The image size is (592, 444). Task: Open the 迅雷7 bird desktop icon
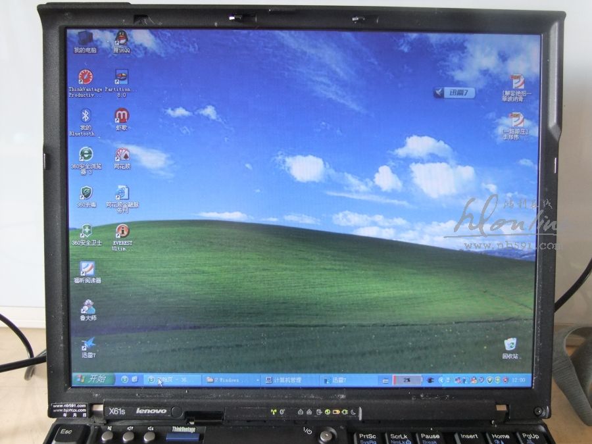[x=89, y=348]
